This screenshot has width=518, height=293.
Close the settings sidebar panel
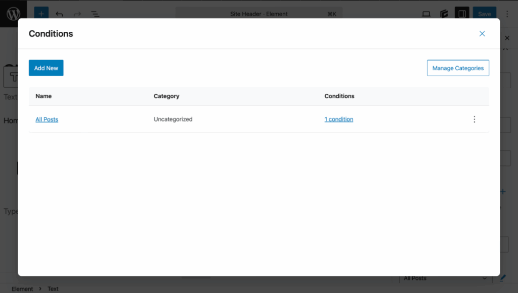point(507,38)
